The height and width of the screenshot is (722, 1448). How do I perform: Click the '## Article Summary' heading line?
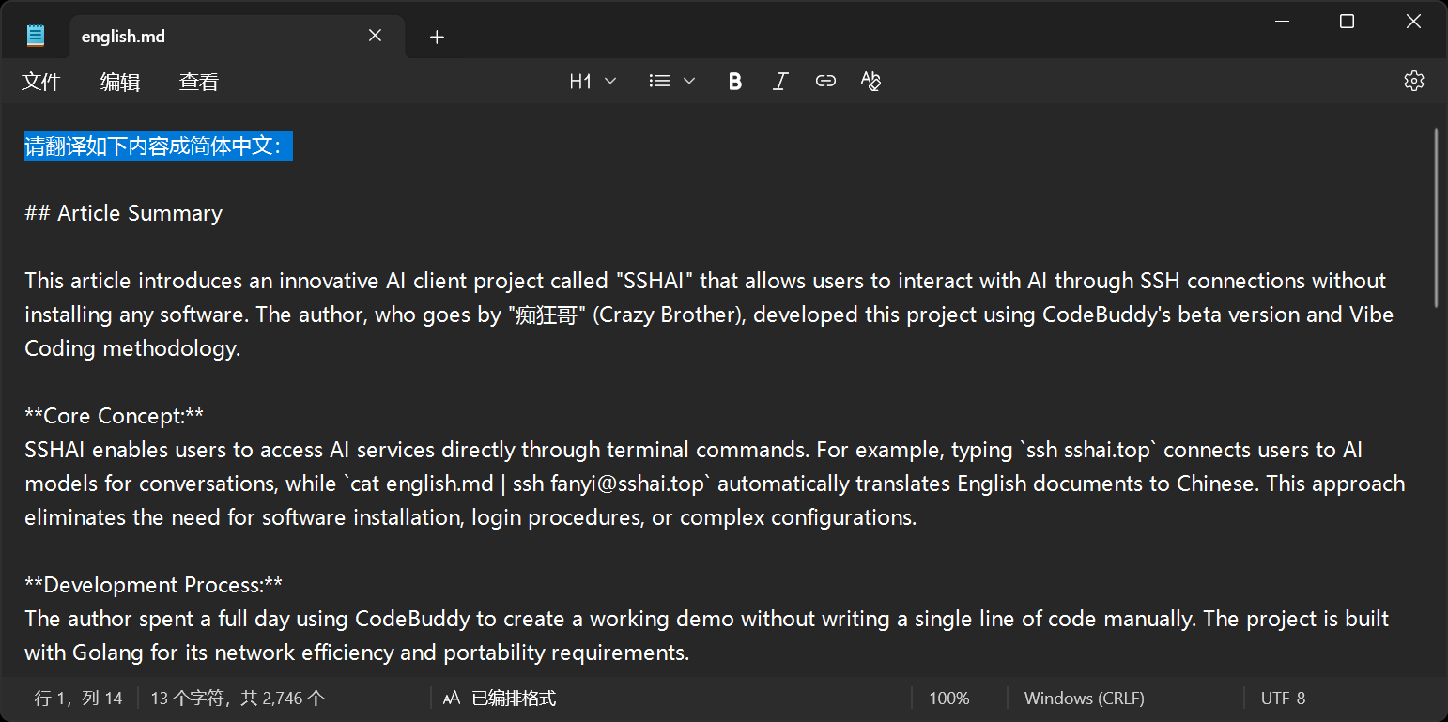pyautogui.click(x=124, y=213)
